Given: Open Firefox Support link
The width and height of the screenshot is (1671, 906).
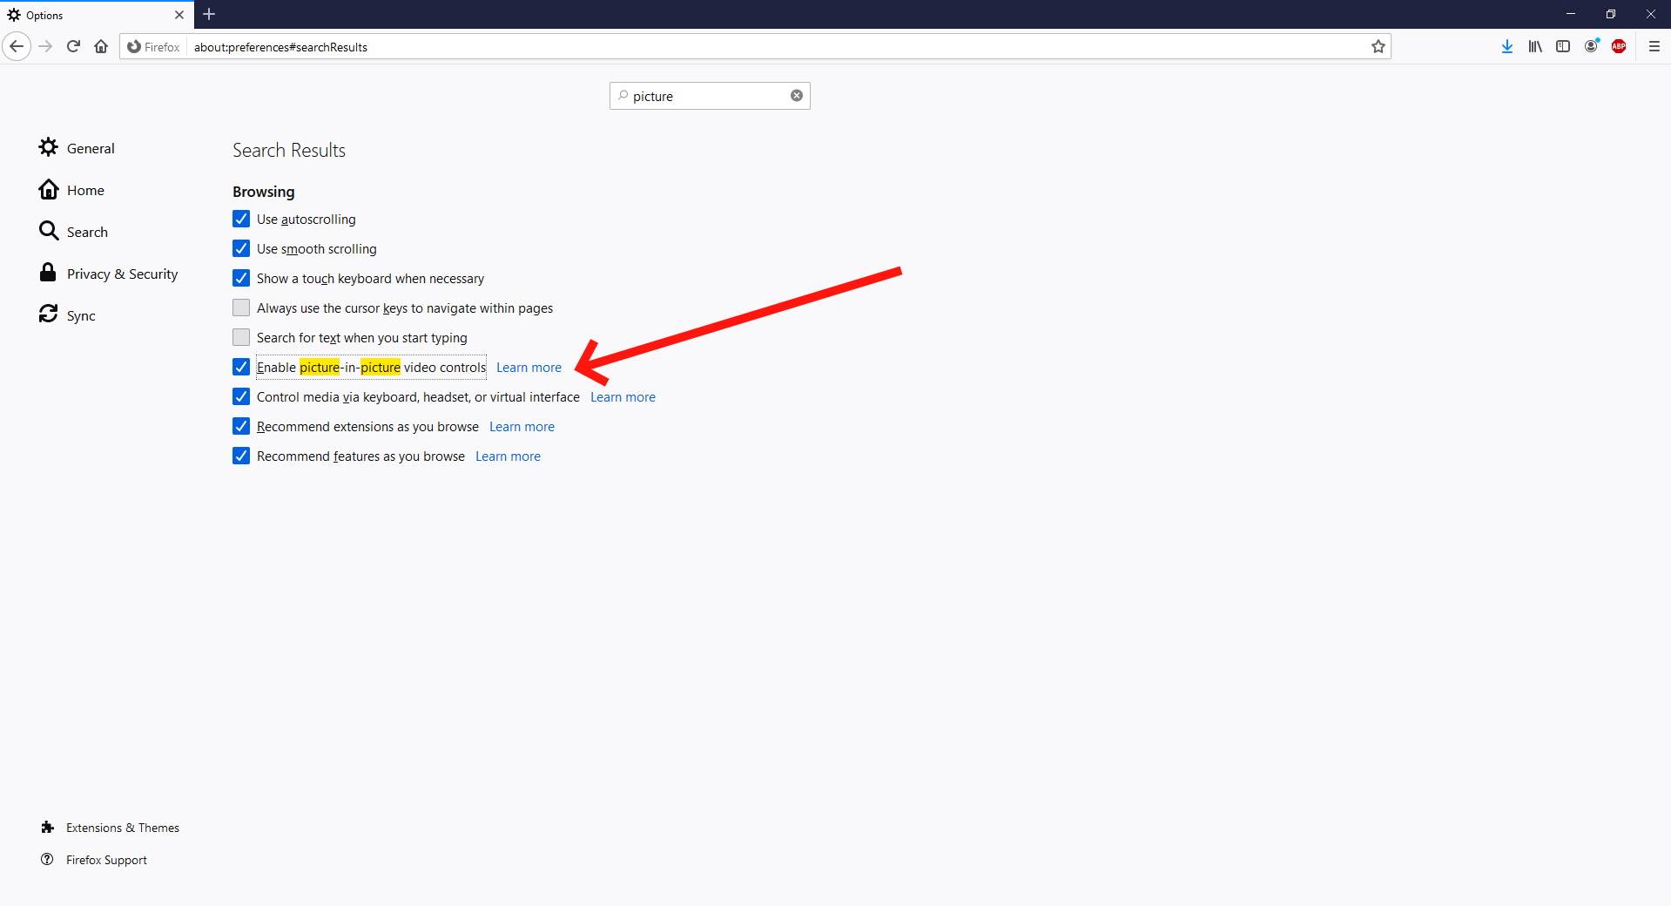Looking at the screenshot, I should (x=106, y=860).
